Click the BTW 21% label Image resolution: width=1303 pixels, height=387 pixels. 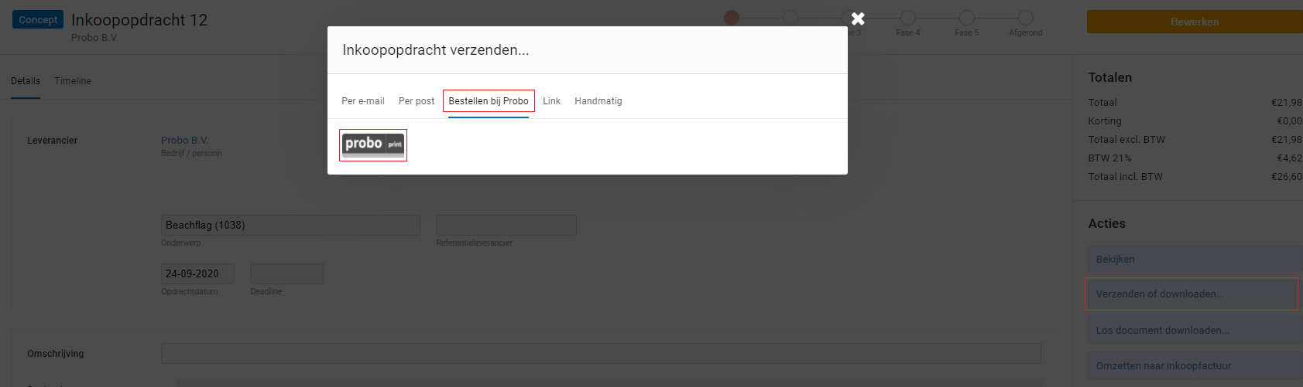pyautogui.click(x=1110, y=158)
